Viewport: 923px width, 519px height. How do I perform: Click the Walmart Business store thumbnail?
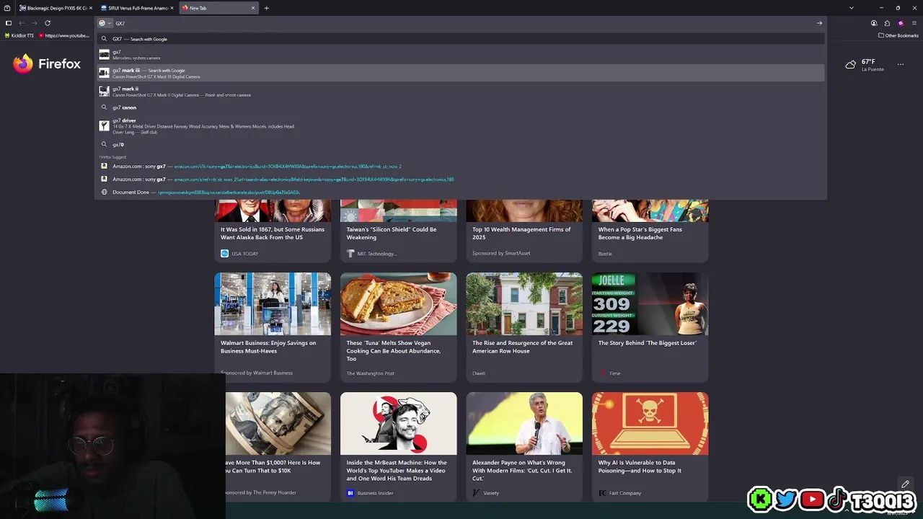(x=273, y=303)
